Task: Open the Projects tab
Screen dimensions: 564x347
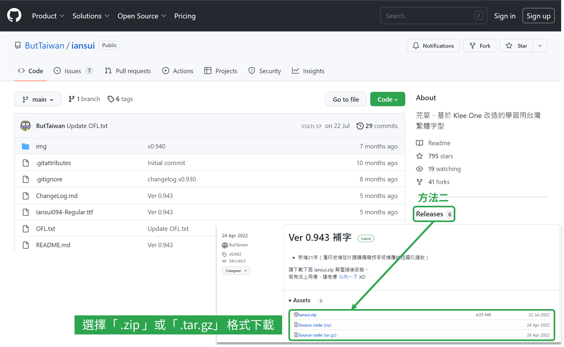Action: pos(220,71)
